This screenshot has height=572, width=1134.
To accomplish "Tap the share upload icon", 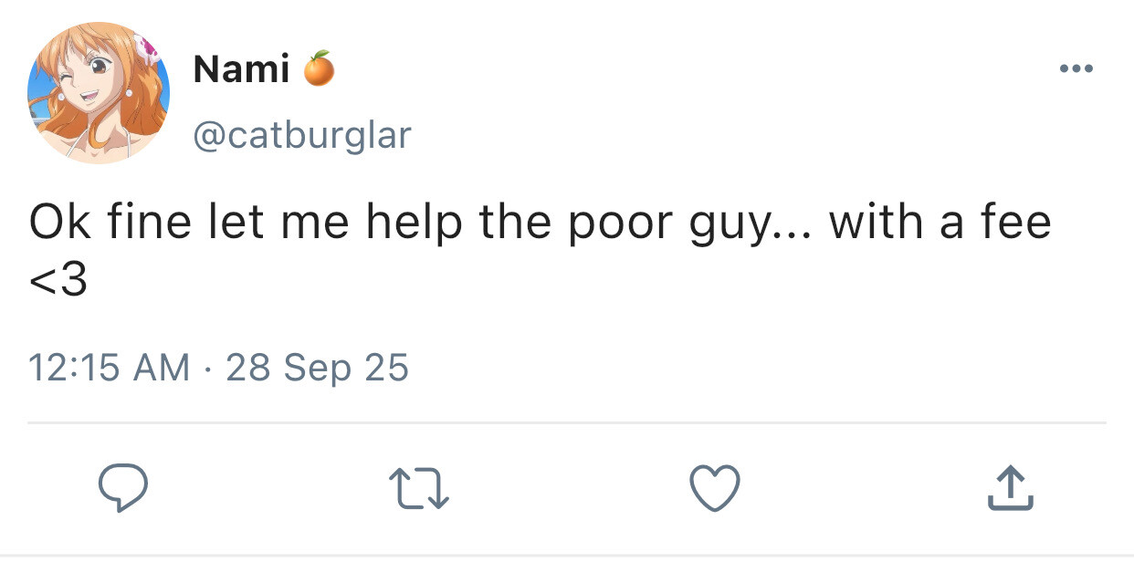I will (x=1011, y=488).
